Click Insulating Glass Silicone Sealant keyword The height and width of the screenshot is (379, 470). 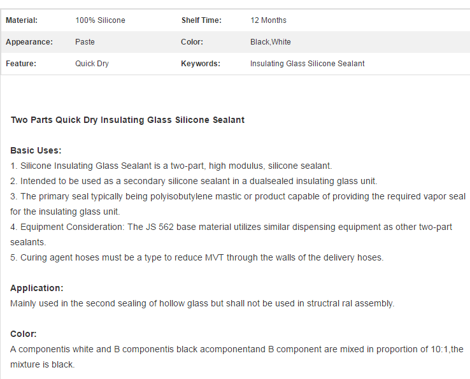(307, 64)
